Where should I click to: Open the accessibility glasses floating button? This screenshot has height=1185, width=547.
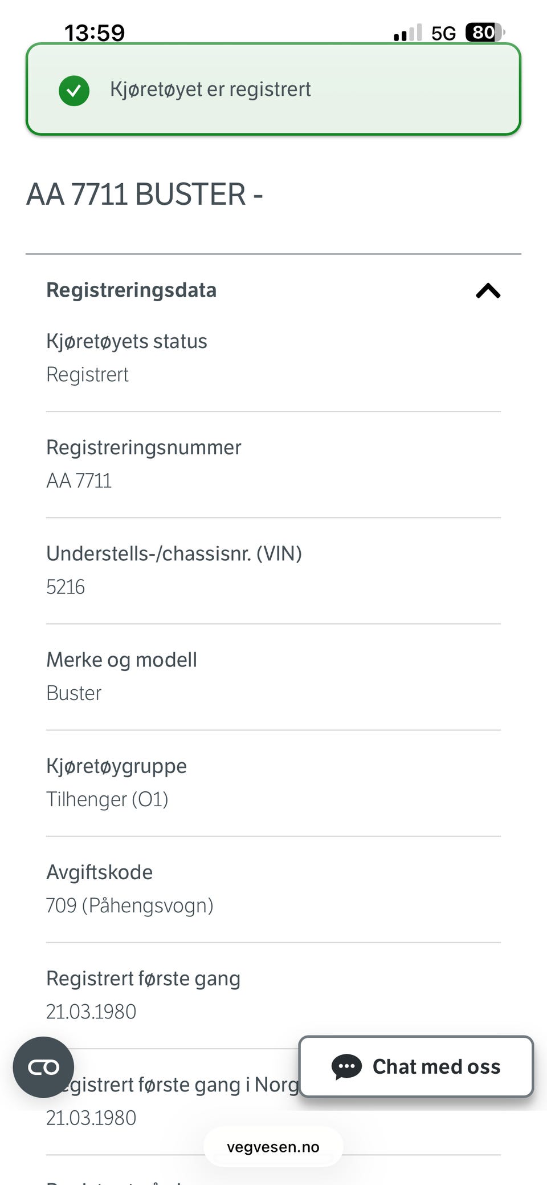[x=44, y=1067]
